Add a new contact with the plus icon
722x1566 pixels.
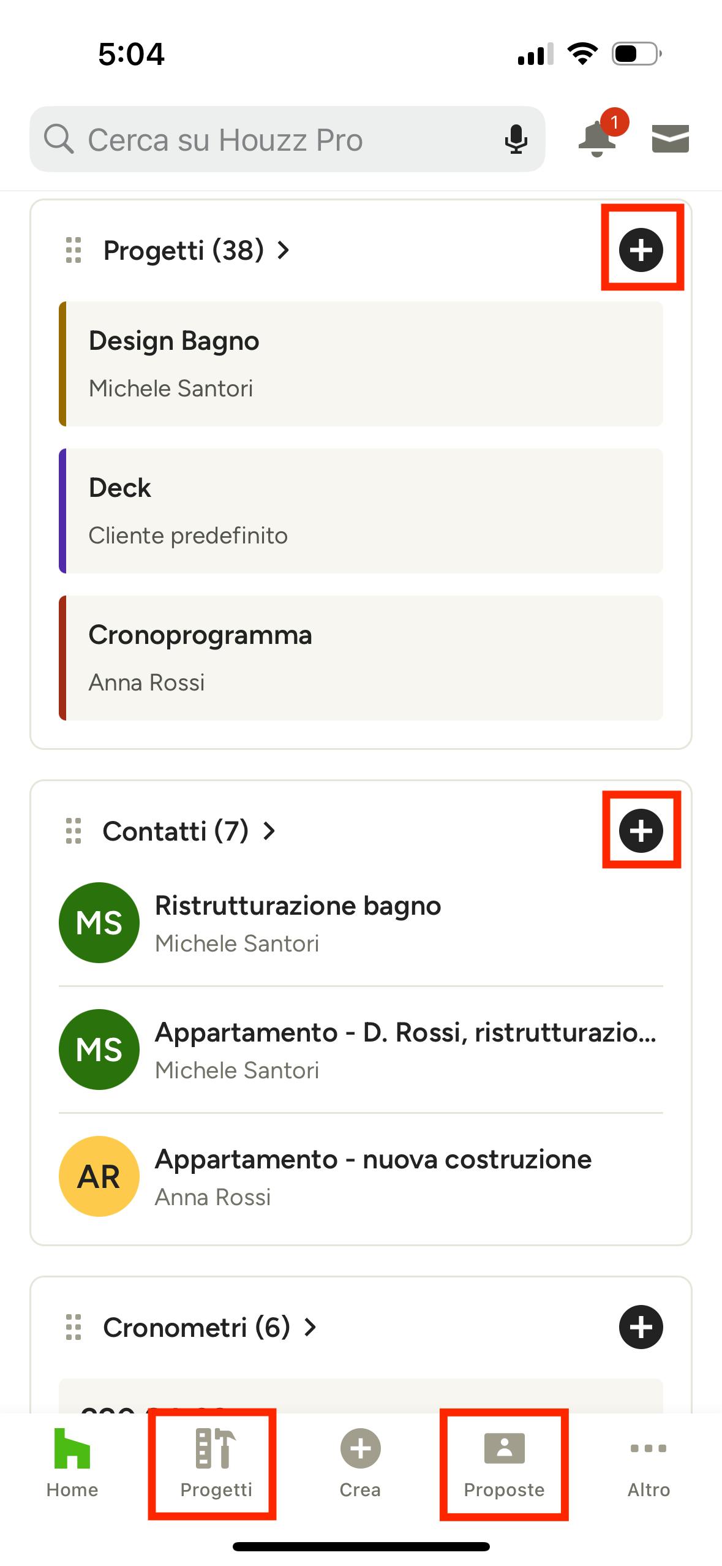[x=641, y=831]
